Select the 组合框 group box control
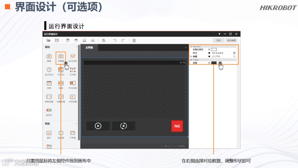 coord(61,135)
